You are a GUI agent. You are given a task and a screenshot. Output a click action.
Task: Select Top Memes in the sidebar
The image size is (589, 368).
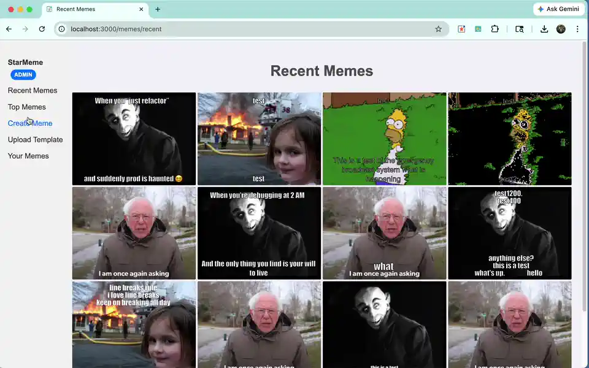tap(26, 107)
